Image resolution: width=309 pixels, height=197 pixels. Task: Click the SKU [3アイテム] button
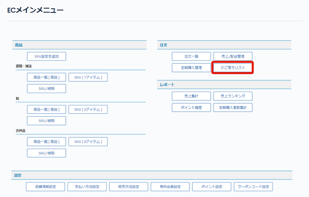pyautogui.click(x=88, y=110)
